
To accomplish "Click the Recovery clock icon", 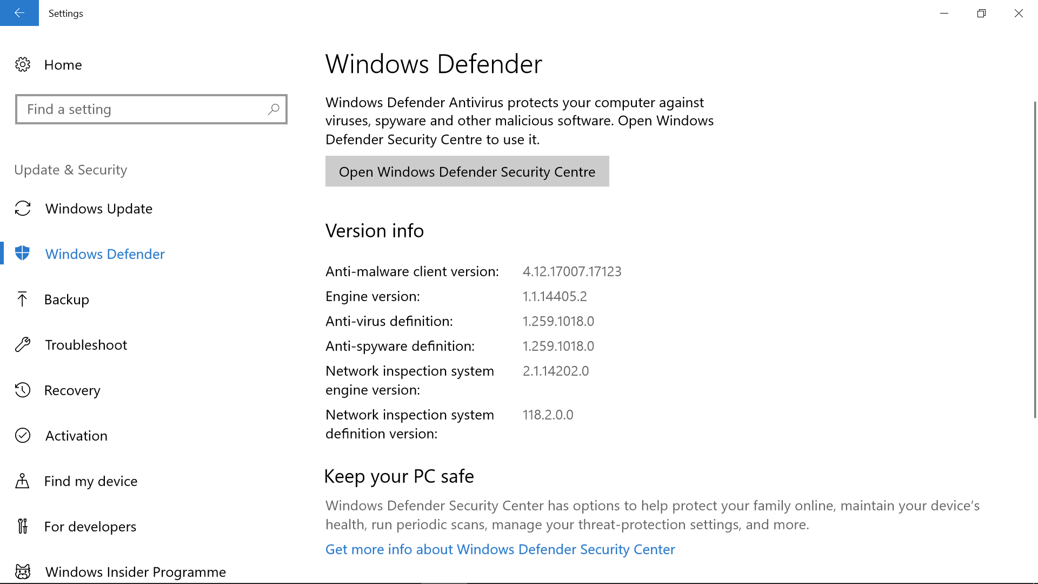I will (23, 390).
